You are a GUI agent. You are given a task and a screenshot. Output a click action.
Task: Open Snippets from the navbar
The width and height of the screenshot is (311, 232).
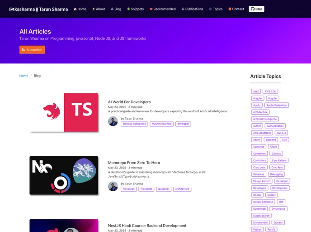click(x=135, y=9)
